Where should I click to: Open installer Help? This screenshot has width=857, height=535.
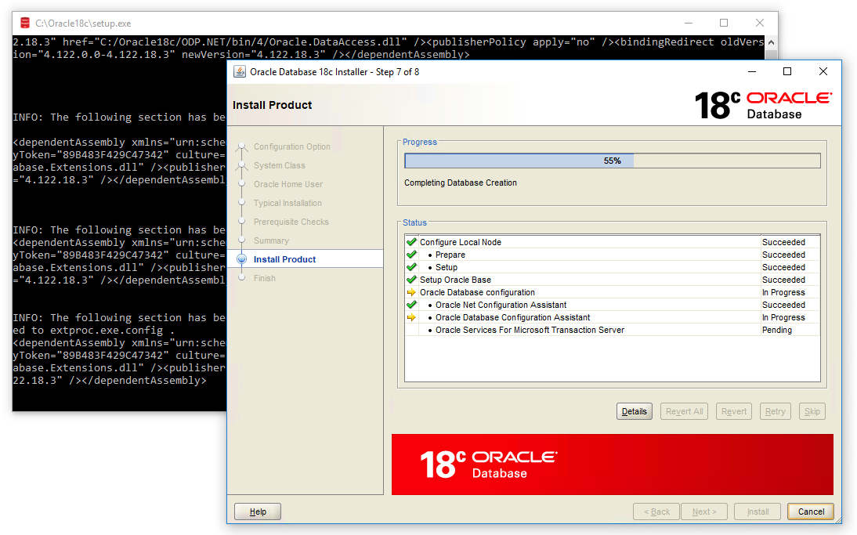click(x=258, y=512)
